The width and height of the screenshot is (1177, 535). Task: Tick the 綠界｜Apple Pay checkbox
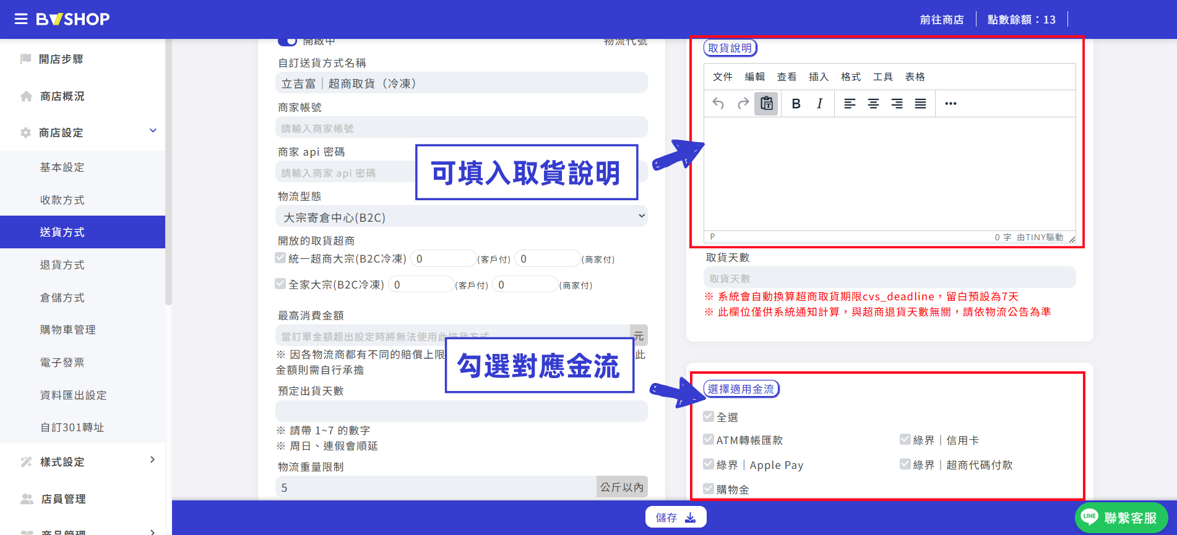point(709,464)
